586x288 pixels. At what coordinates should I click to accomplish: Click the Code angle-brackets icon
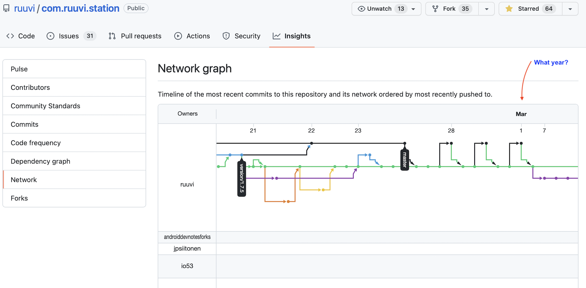pyautogui.click(x=10, y=36)
